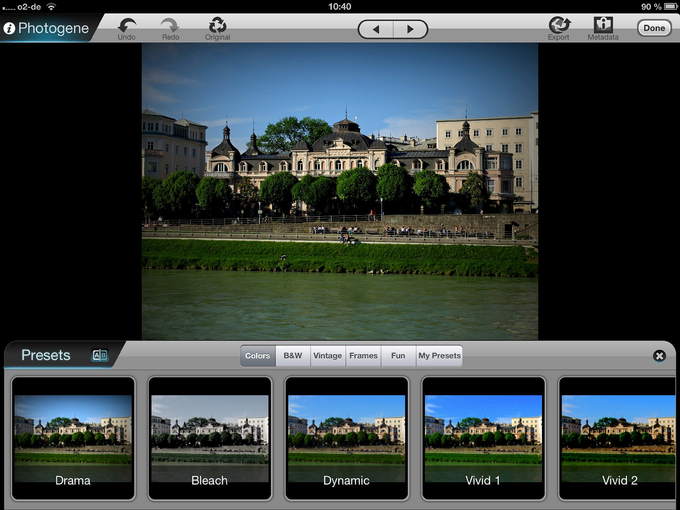680x510 pixels.
Task: Apply the Drama preset thumbnail
Action: (x=73, y=438)
